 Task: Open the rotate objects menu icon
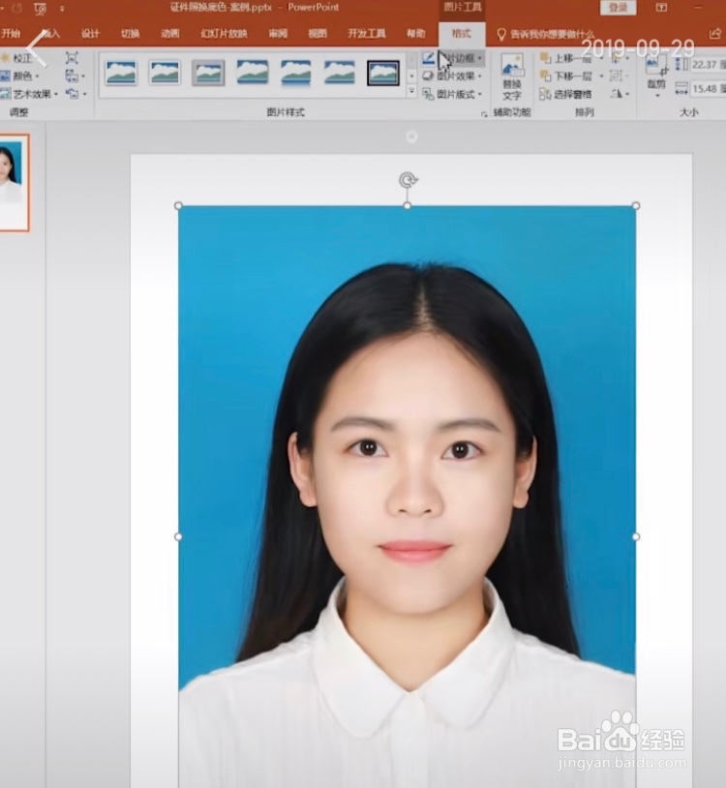[x=619, y=94]
